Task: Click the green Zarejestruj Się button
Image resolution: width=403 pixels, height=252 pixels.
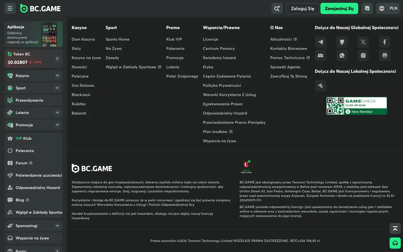Action: (x=339, y=8)
